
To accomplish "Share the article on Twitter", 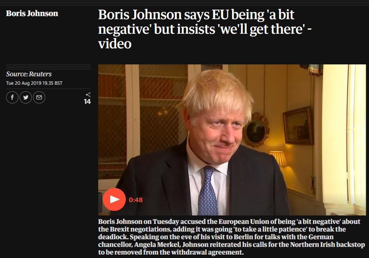I will 26,97.
